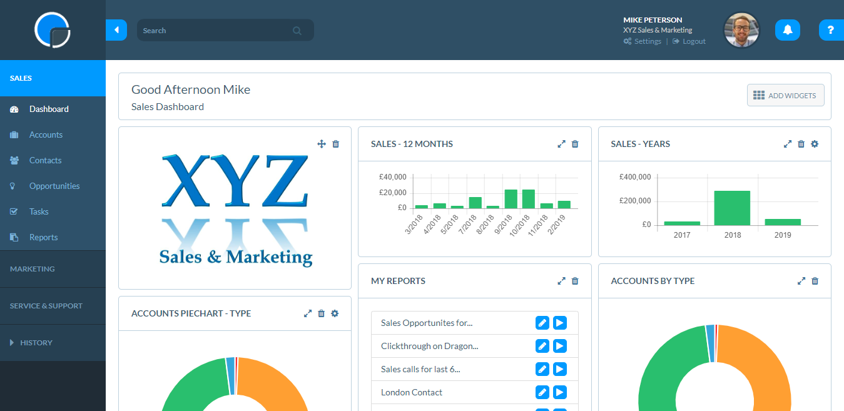Move the XYZ logo widget with the move icon
Viewport: 844px width, 411px height.
322,144
